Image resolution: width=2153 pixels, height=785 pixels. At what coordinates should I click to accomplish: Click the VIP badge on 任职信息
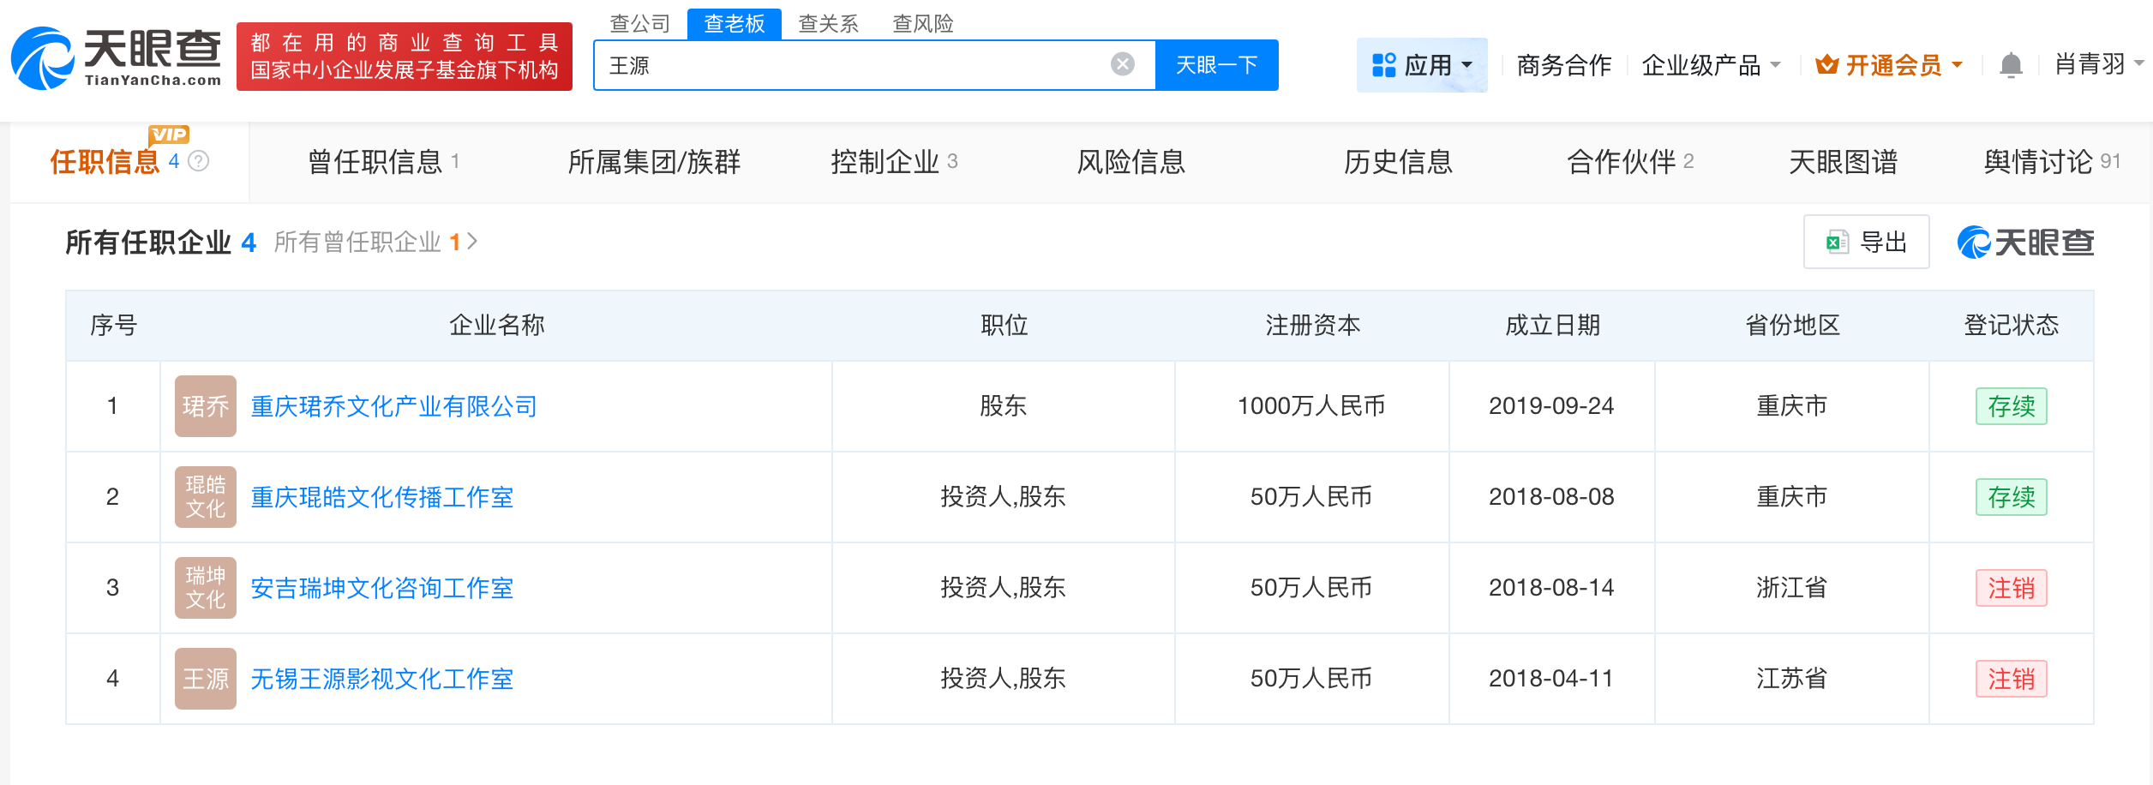(x=168, y=135)
